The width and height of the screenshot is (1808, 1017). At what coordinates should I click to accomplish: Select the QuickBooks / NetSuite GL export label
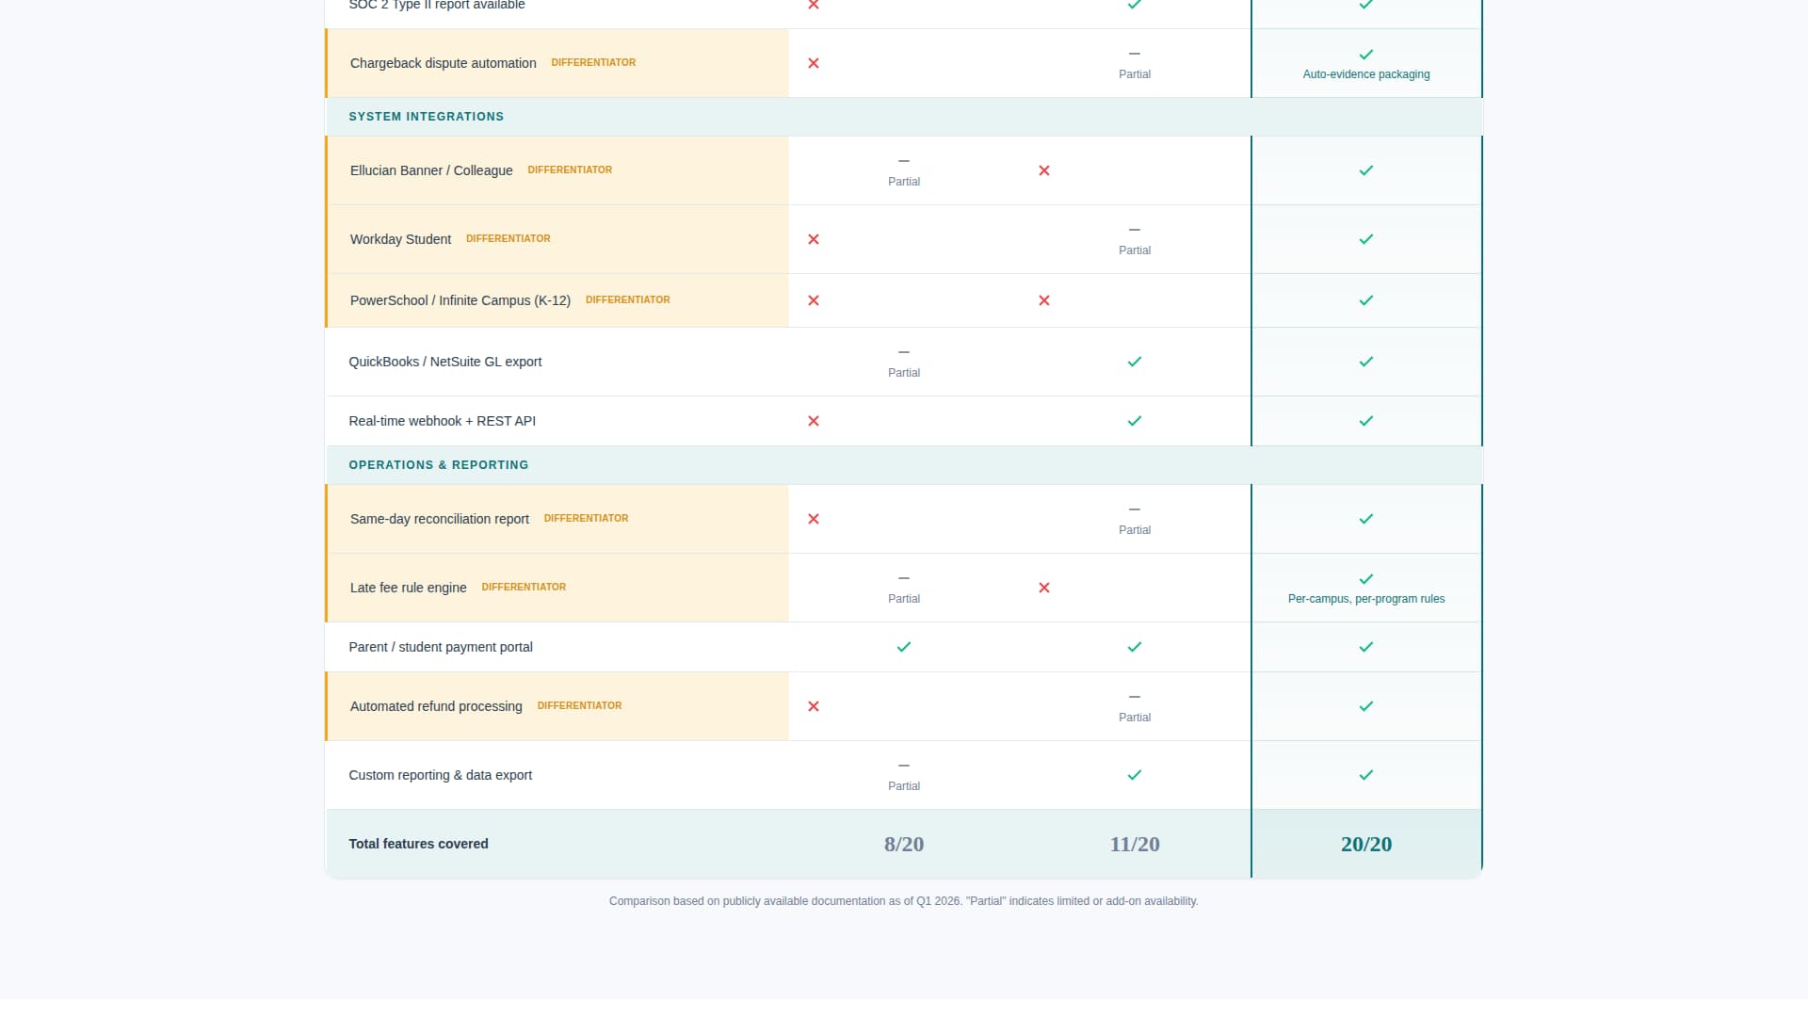[x=445, y=362]
